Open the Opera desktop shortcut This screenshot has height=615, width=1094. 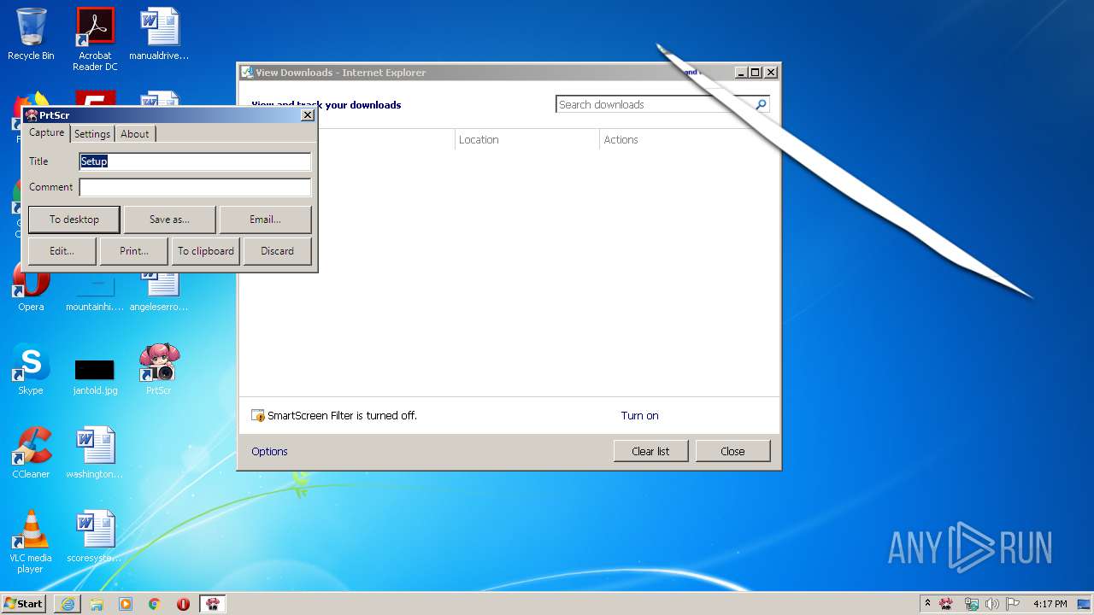click(31, 286)
